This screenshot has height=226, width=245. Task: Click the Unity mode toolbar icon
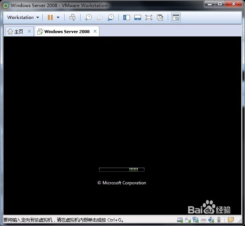click(160, 17)
